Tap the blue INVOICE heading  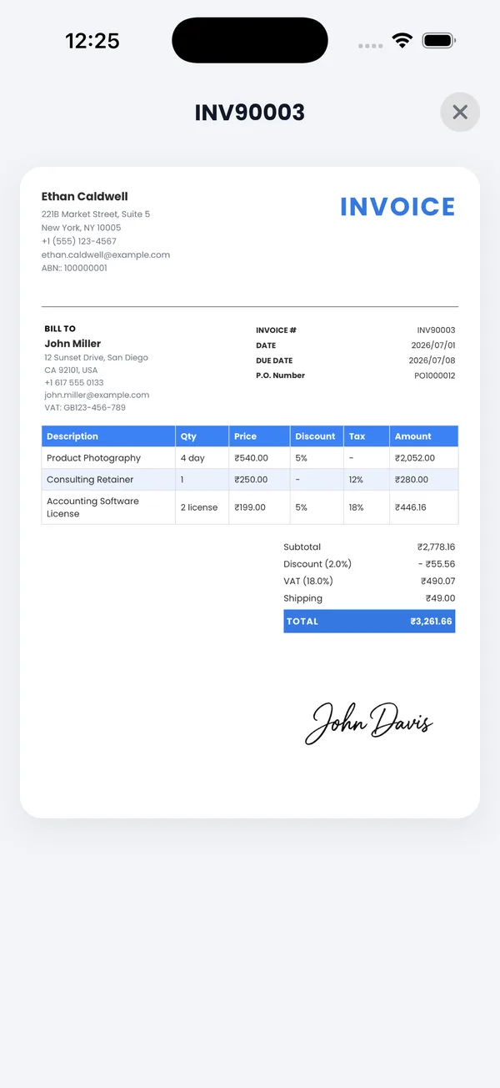click(397, 207)
